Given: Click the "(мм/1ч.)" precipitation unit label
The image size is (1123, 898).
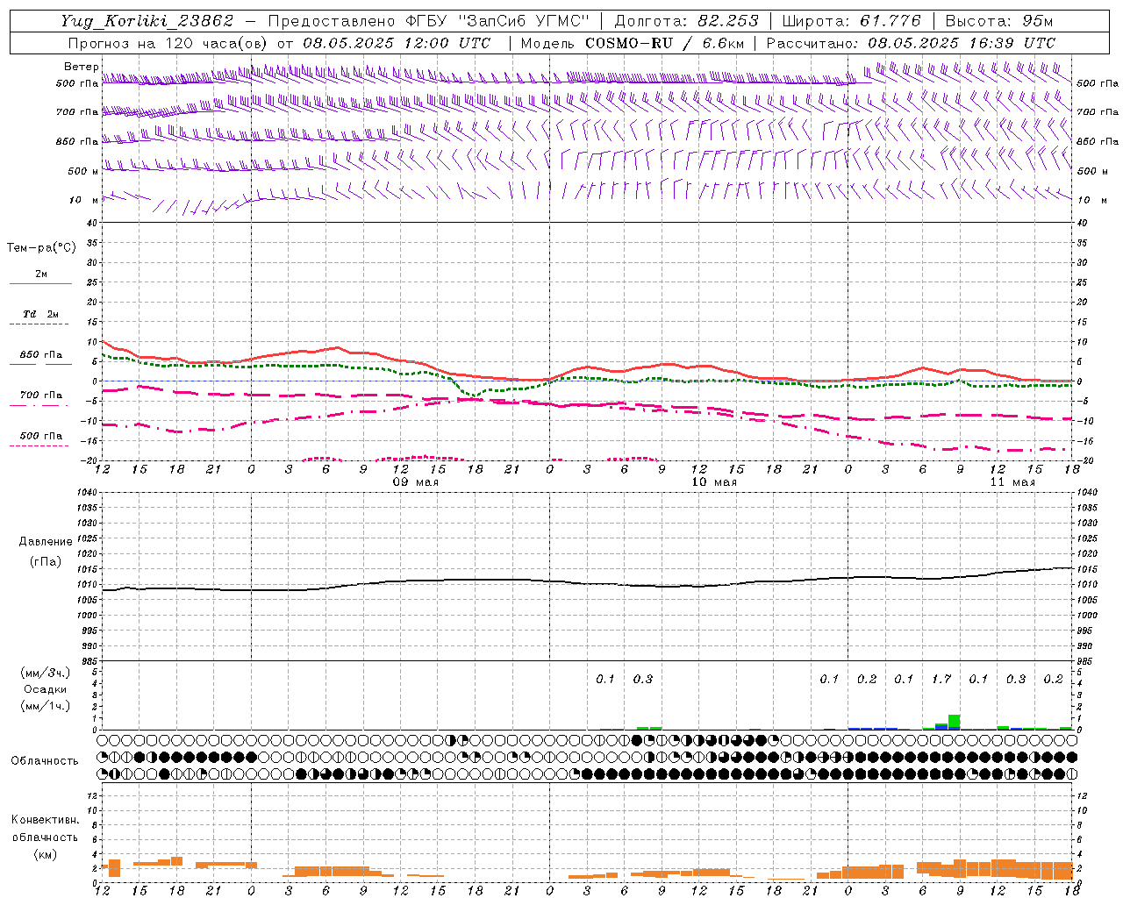Looking at the screenshot, I should (x=46, y=705).
